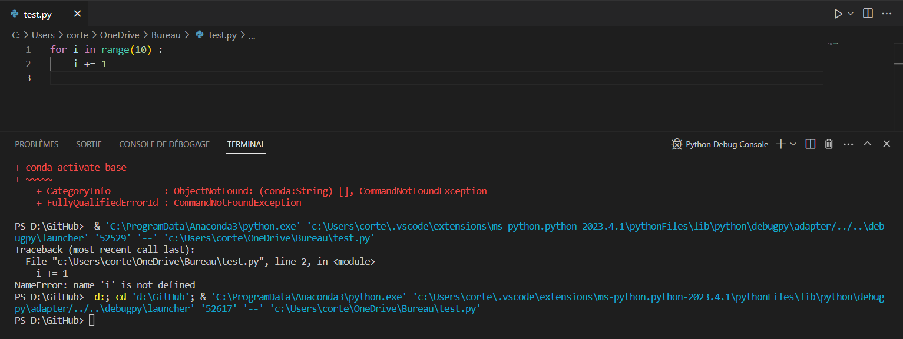Open the SORTIE panel tab
The height and width of the screenshot is (339, 903).
(x=89, y=144)
